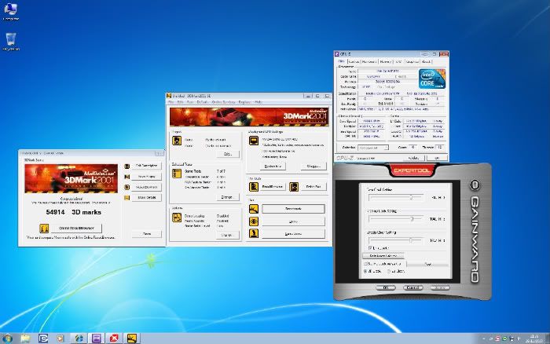Switch to the SPD tab in CPU-Z
The width and height of the screenshot is (550, 344).
pos(398,62)
